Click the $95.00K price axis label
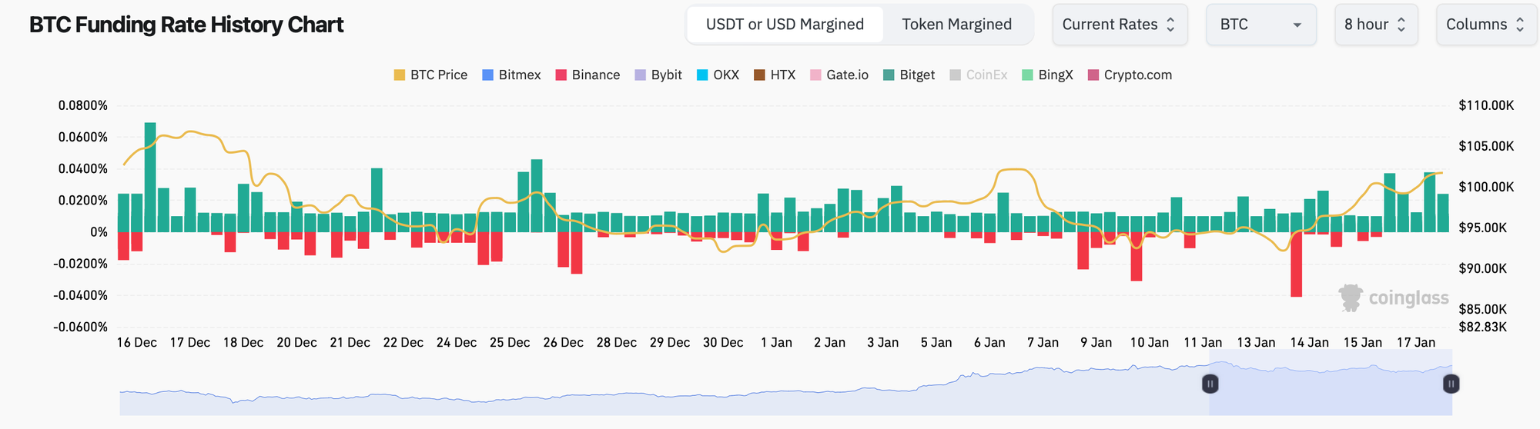This screenshot has width=1540, height=429. [x=1483, y=228]
